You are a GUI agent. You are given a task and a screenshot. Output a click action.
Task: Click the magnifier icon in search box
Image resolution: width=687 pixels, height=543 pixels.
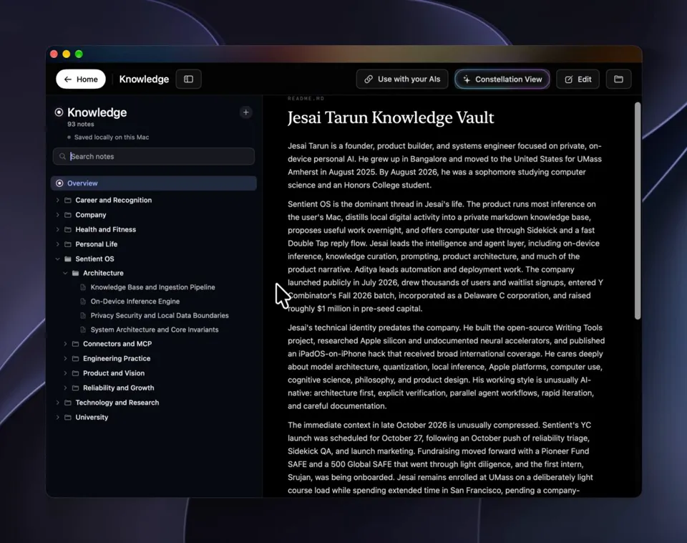coord(63,157)
